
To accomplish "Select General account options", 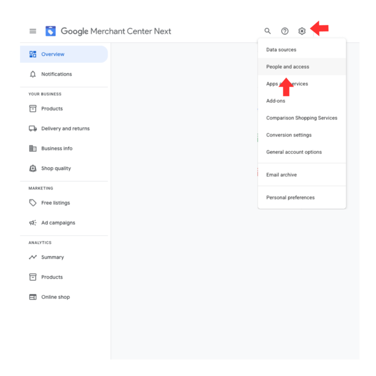I will [294, 152].
